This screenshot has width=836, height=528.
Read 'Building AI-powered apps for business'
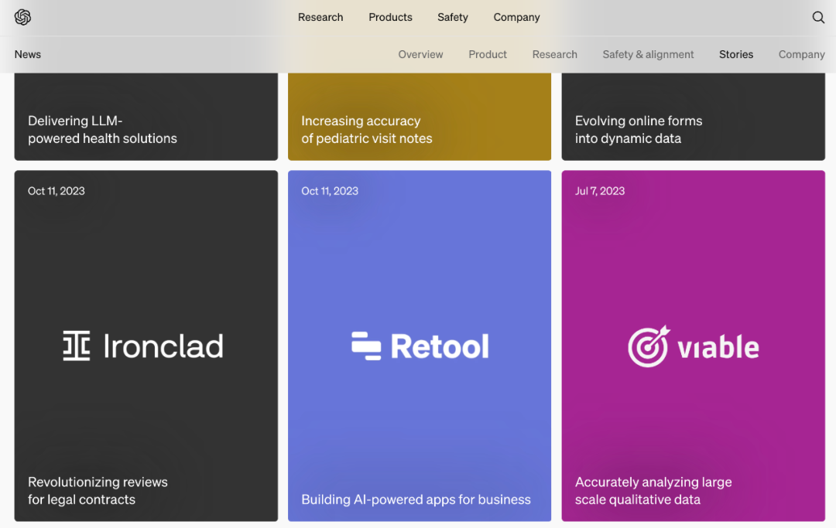tap(416, 499)
